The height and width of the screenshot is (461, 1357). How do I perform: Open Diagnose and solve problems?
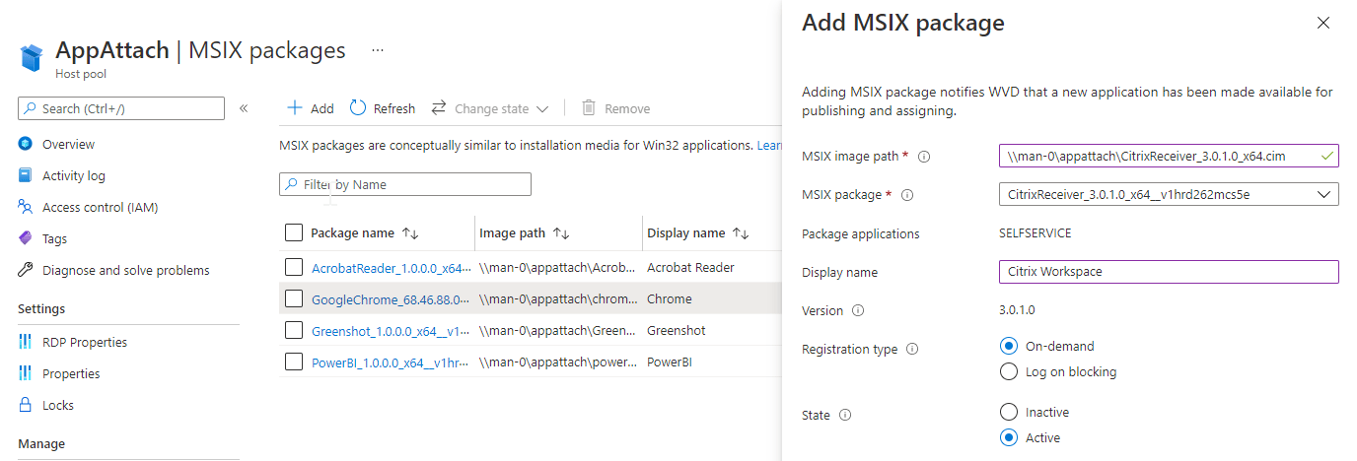click(x=126, y=270)
